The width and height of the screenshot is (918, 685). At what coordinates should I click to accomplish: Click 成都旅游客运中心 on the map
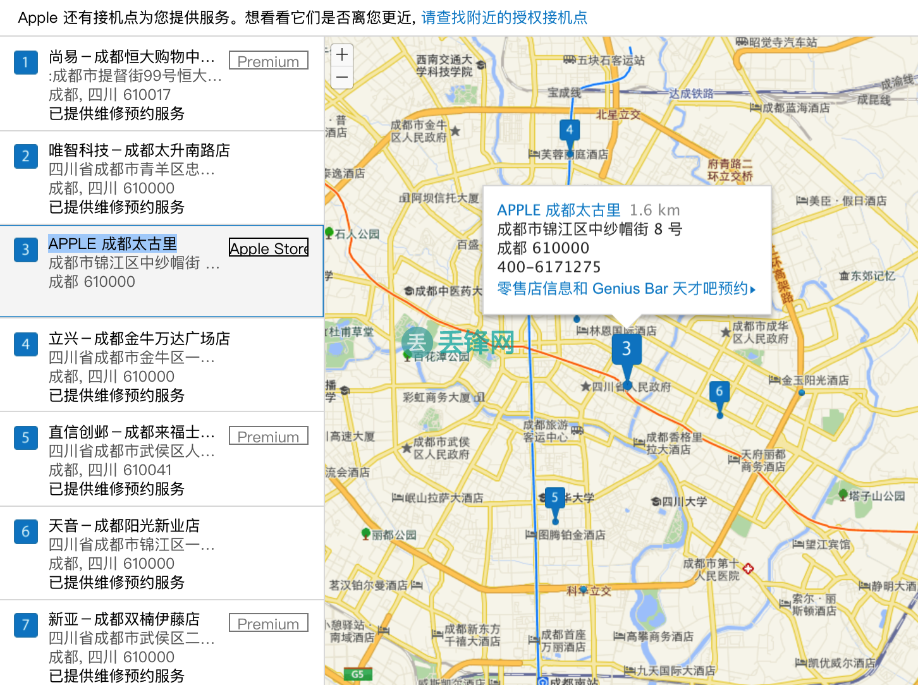[x=546, y=431]
